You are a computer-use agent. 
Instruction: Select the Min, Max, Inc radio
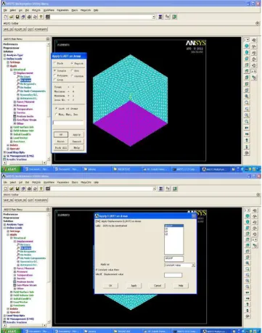[56, 114]
